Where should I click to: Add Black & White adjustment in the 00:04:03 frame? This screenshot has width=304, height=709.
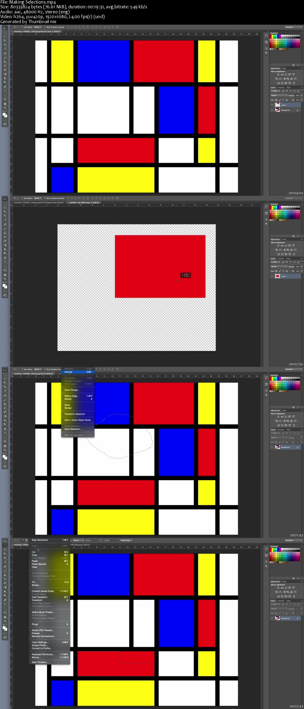(x=284, y=79)
